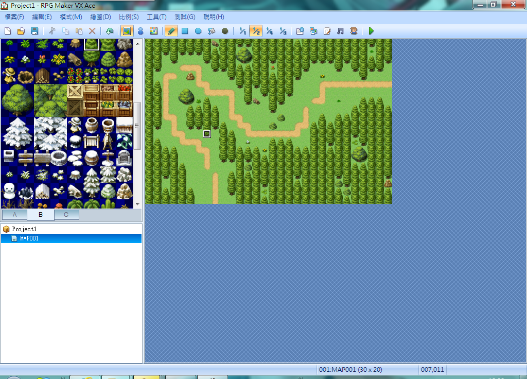Click the tileset palette scrollbar thumb
The image size is (527, 379).
[137, 126]
